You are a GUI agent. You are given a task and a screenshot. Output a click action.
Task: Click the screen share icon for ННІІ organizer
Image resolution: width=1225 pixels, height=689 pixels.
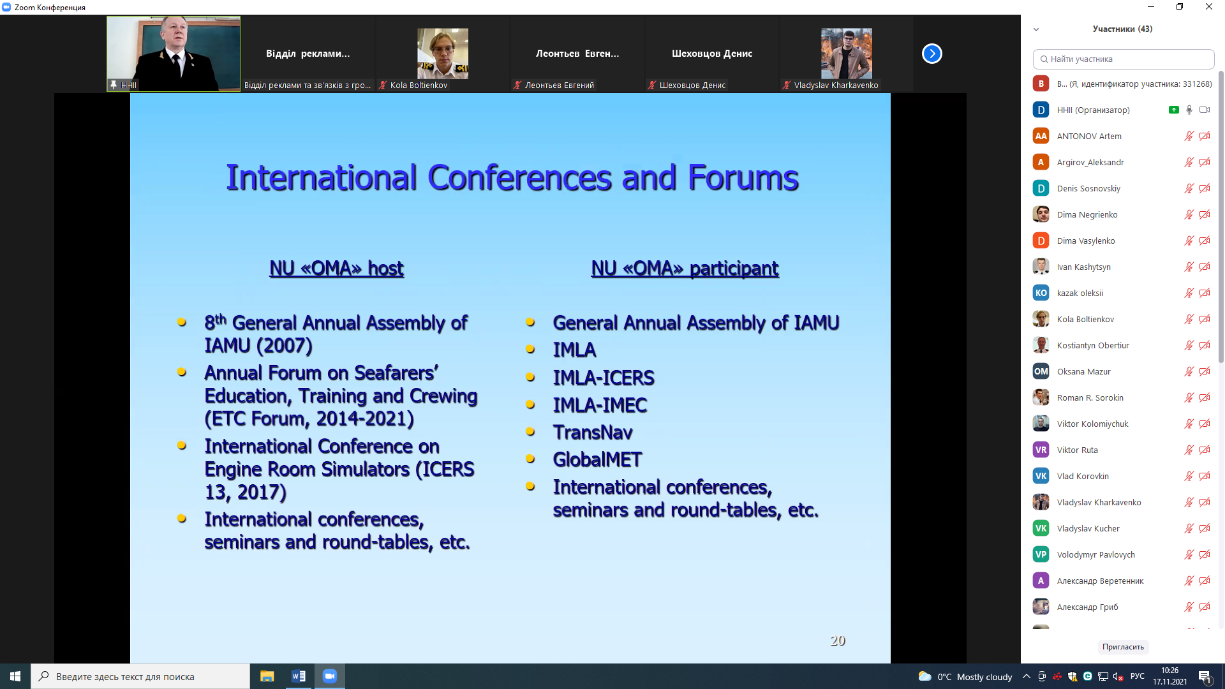1173,110
